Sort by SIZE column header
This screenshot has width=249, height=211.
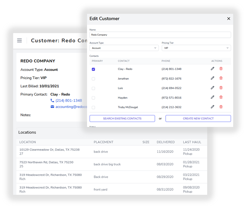click(146, 142)
